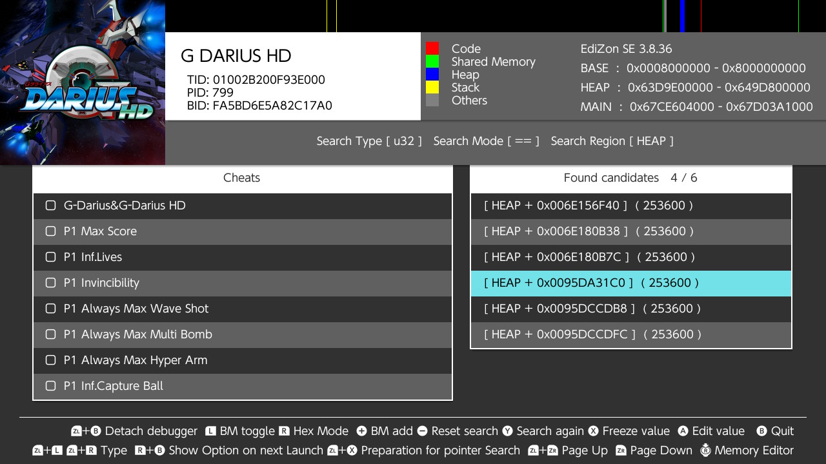
Task: Select candidate HEAP + 0x006E180B38
Action: (x=631, y=232)
